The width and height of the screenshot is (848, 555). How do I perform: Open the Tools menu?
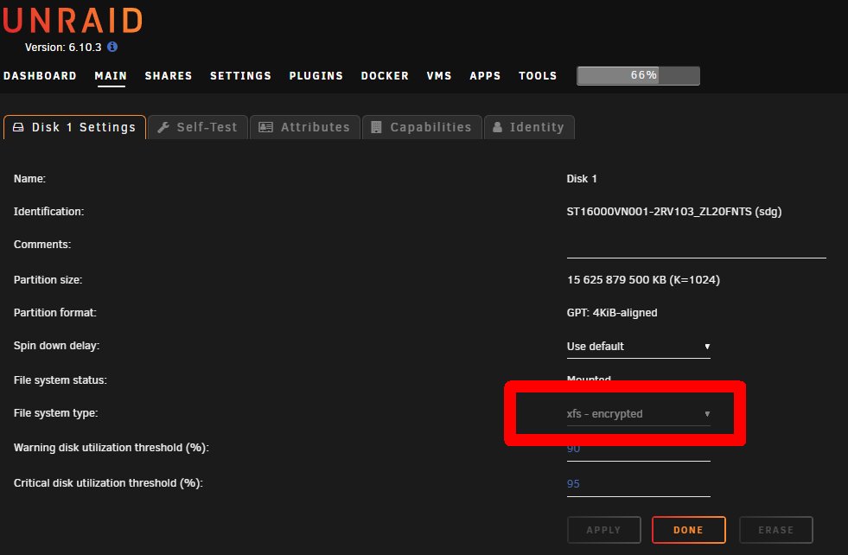point(538,76)
